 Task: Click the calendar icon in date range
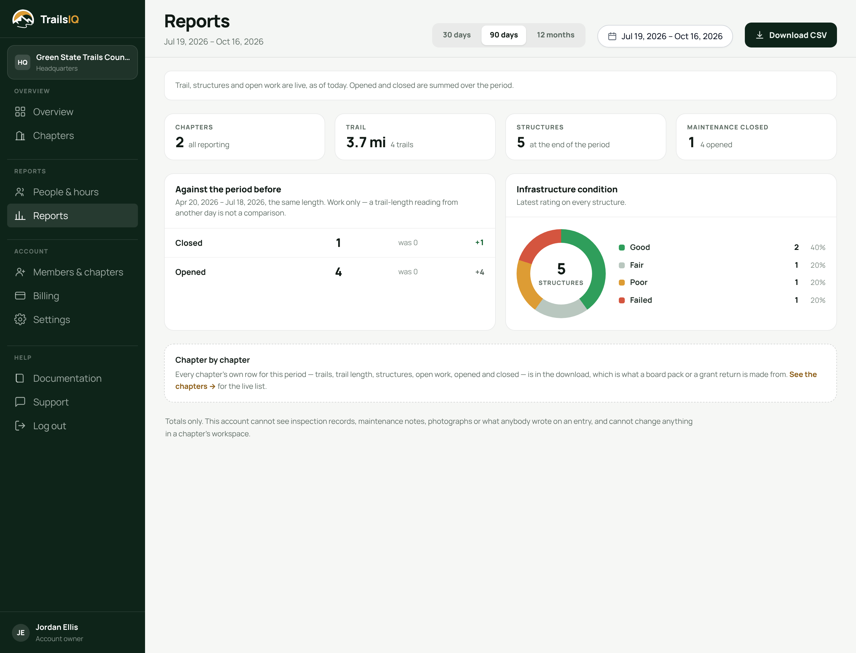point(612,36)
